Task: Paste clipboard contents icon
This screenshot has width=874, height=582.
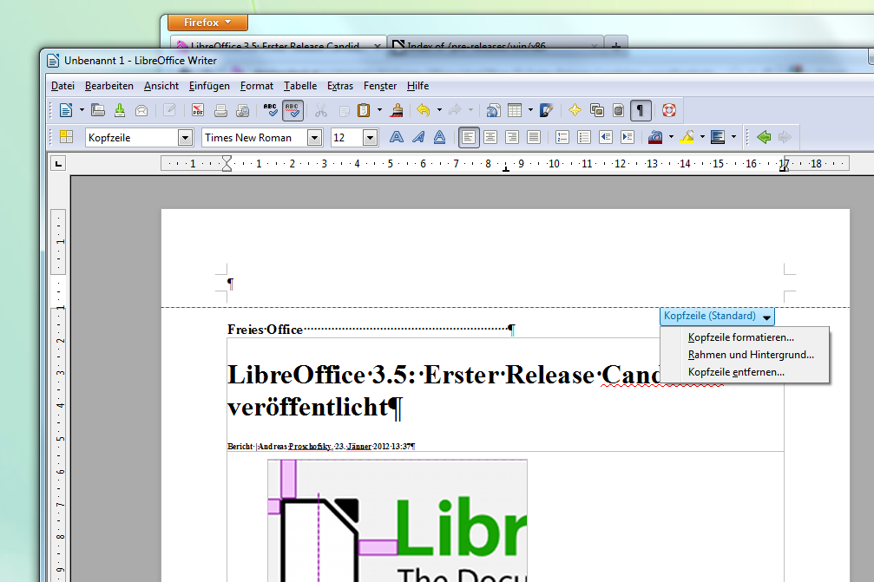Action: click(x=364, y=110)
